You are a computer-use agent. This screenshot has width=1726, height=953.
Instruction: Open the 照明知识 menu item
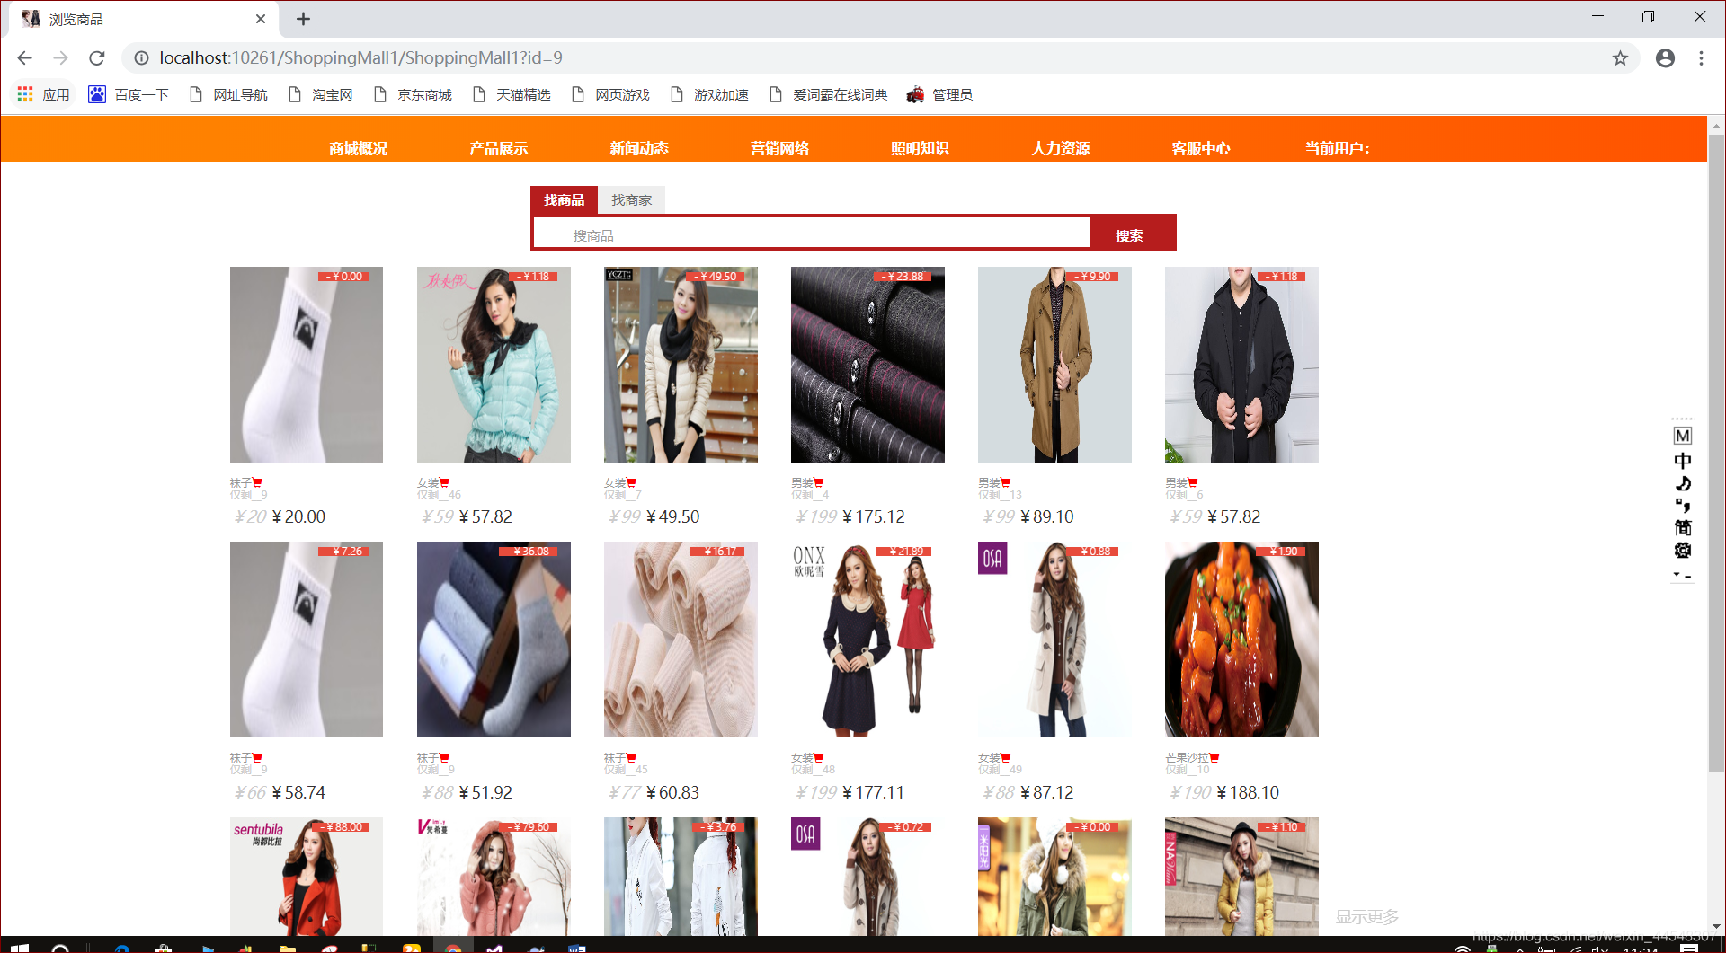(x=920, y=148)
